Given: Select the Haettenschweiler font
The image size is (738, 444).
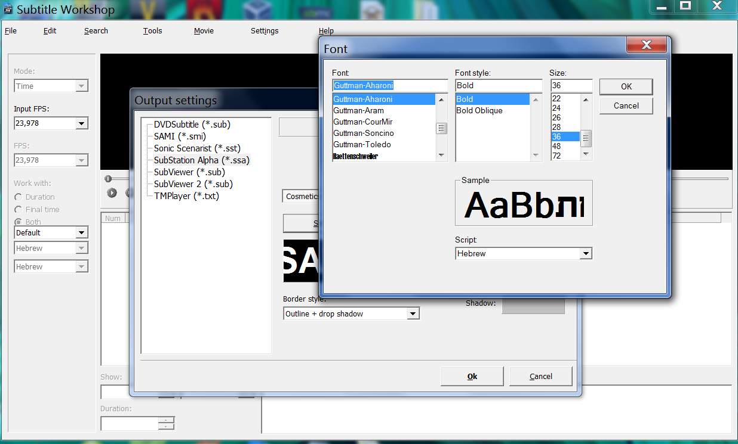Looking at the screenshot, I should coord(384,156).
